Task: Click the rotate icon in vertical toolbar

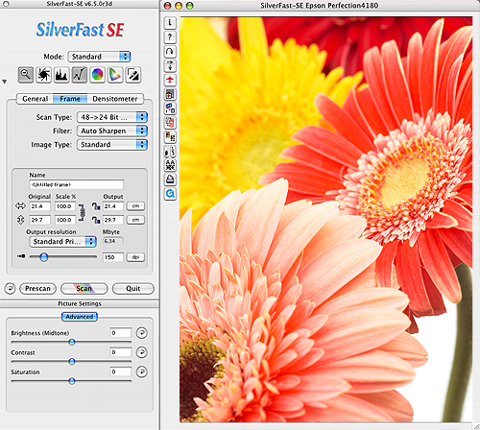Action: pos(170,52)
